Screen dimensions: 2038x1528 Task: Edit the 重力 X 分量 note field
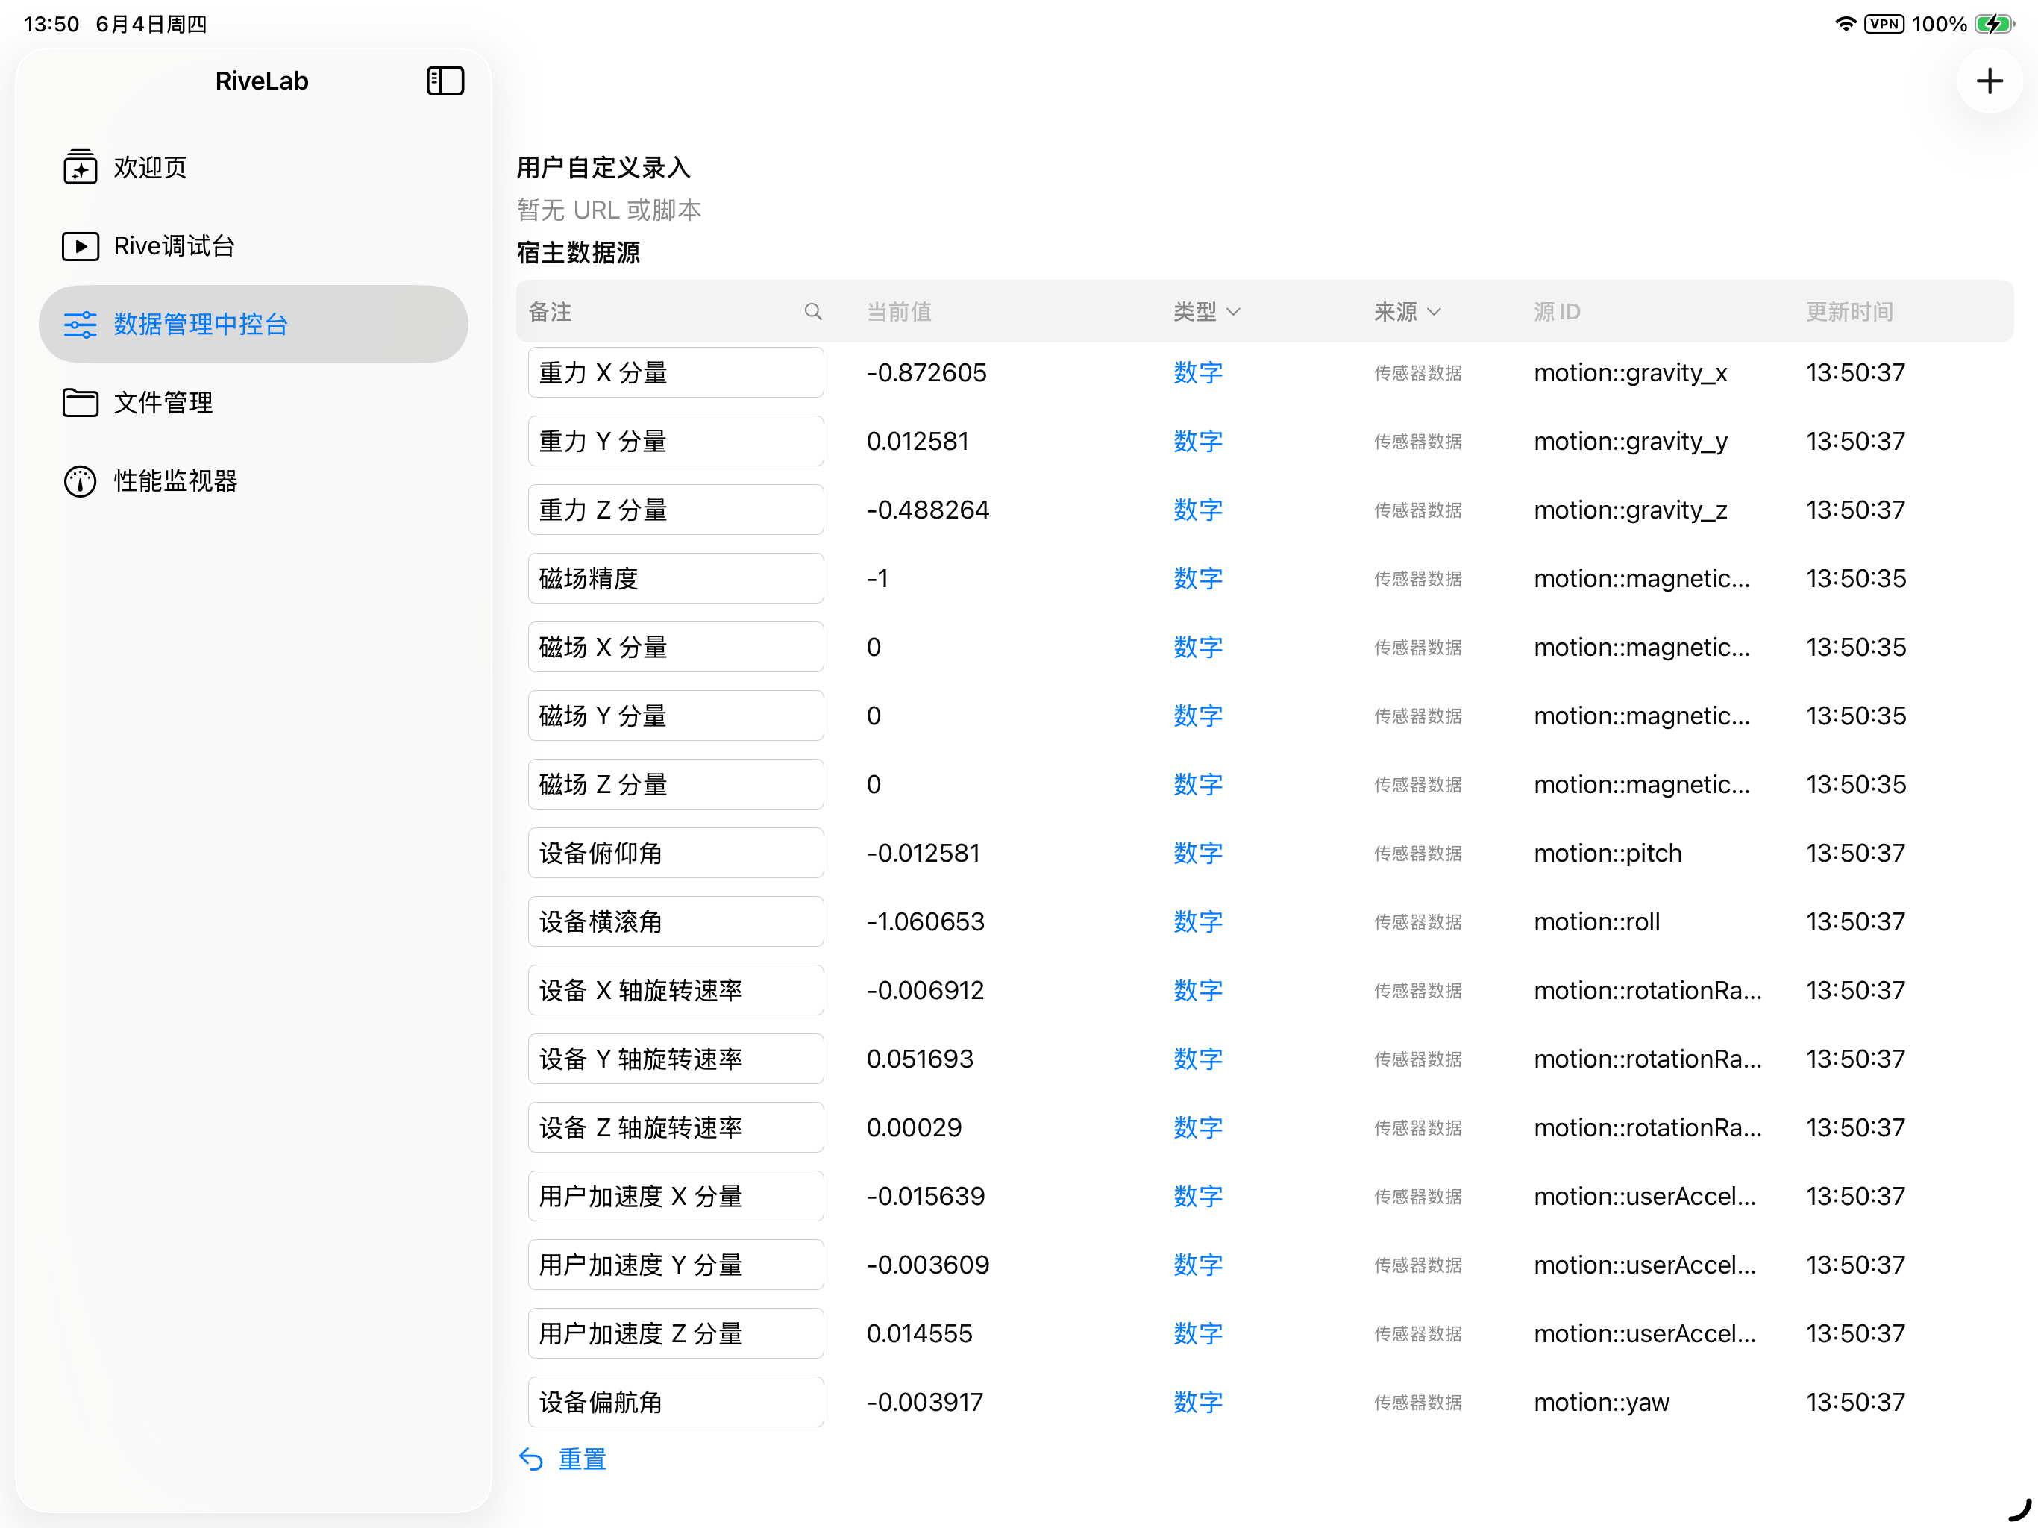point(675,372)
